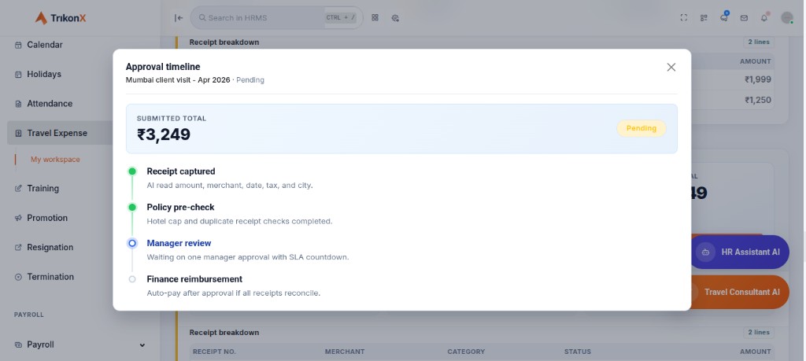
Task: Click the ₹1,250 amount in background table
Action: click(x=758, y=100)
